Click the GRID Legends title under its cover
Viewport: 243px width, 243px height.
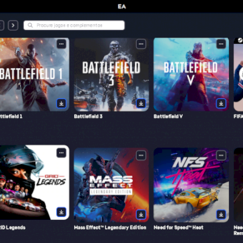(x=13, y=228)
